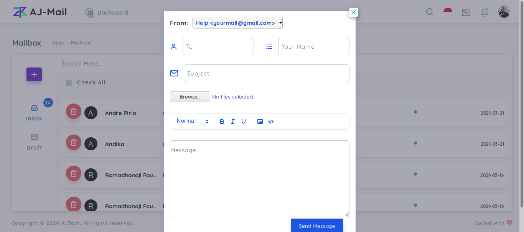Open the Normal heading style dropdown

tap(193, 121)
